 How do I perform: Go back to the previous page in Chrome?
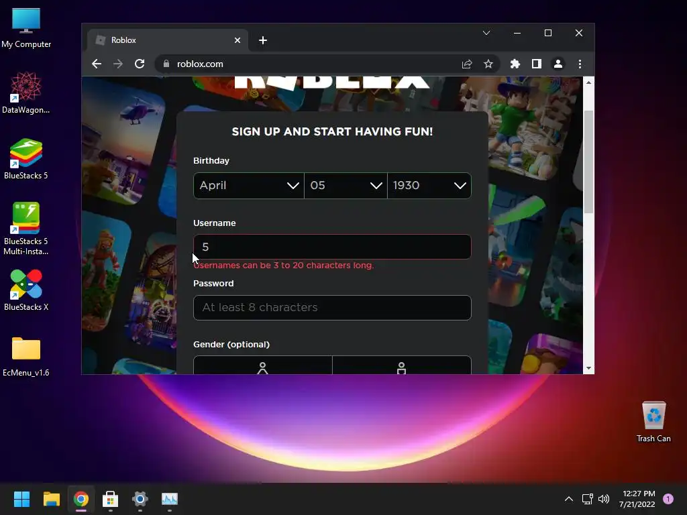coord(97,64)
